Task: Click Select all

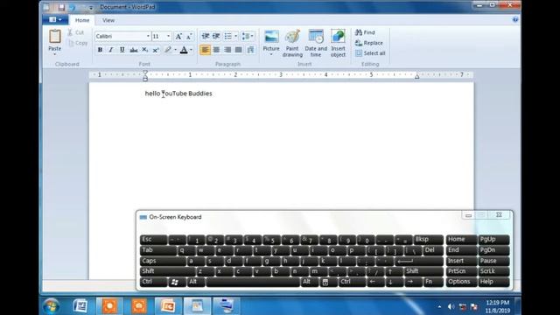Action: [370, 53]
